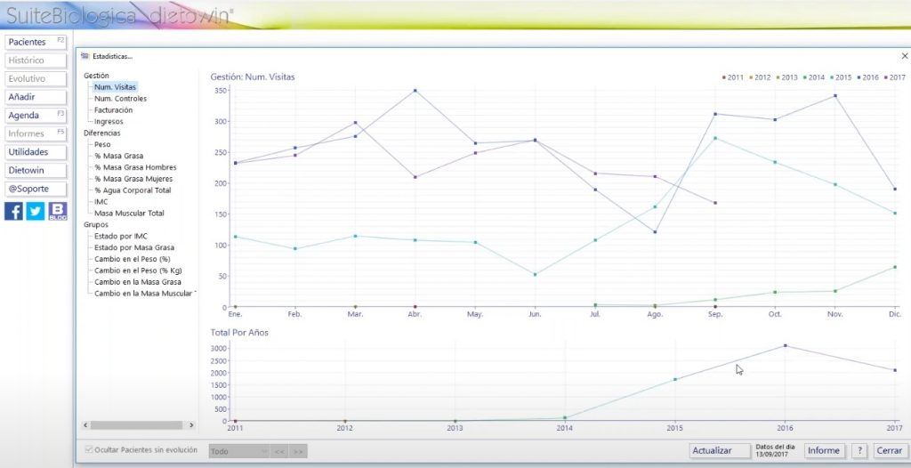Open the Pacientes menu
Image resolution: width=911 pixels, height=468 pixels.
pyautogui.click(x=36, y=42)
